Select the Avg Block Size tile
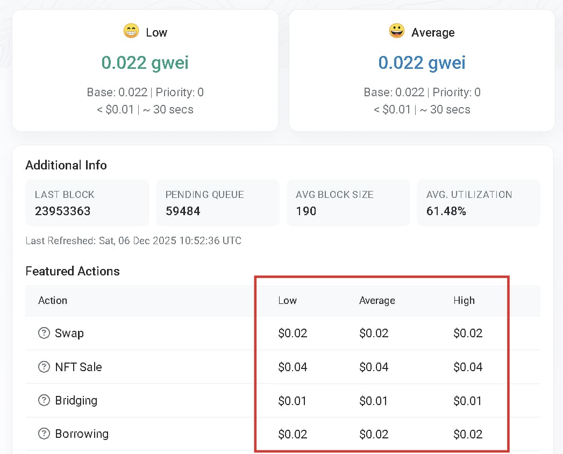Image resolution: width=563 pixels, height=454 pixels. 348,203
